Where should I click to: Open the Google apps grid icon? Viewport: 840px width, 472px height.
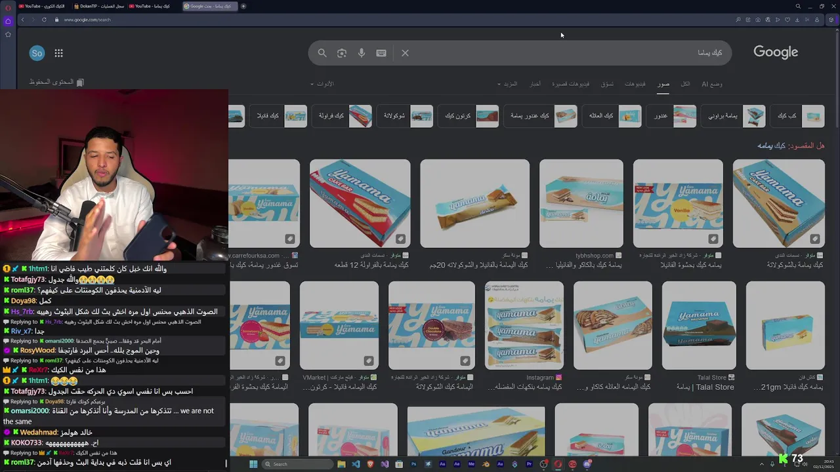58,53
